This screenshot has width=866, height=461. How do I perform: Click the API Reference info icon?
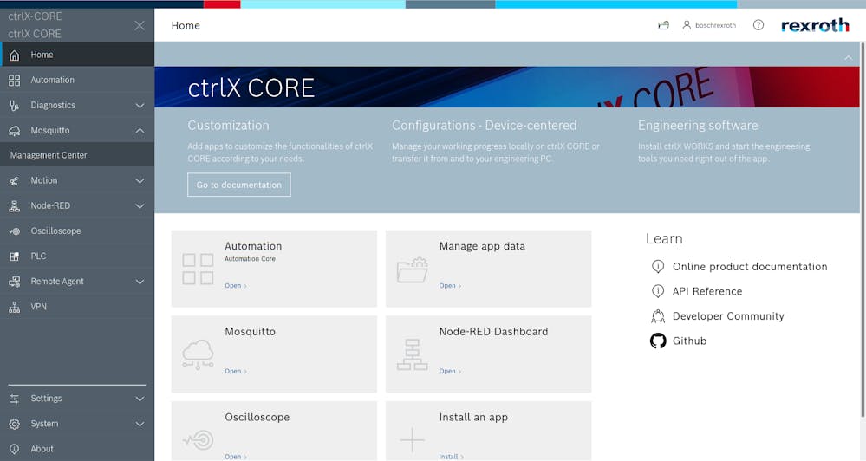pos(658,291)
